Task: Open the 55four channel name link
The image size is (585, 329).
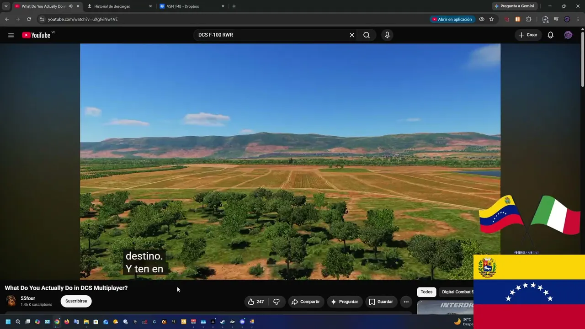Action: pos(28,298)
